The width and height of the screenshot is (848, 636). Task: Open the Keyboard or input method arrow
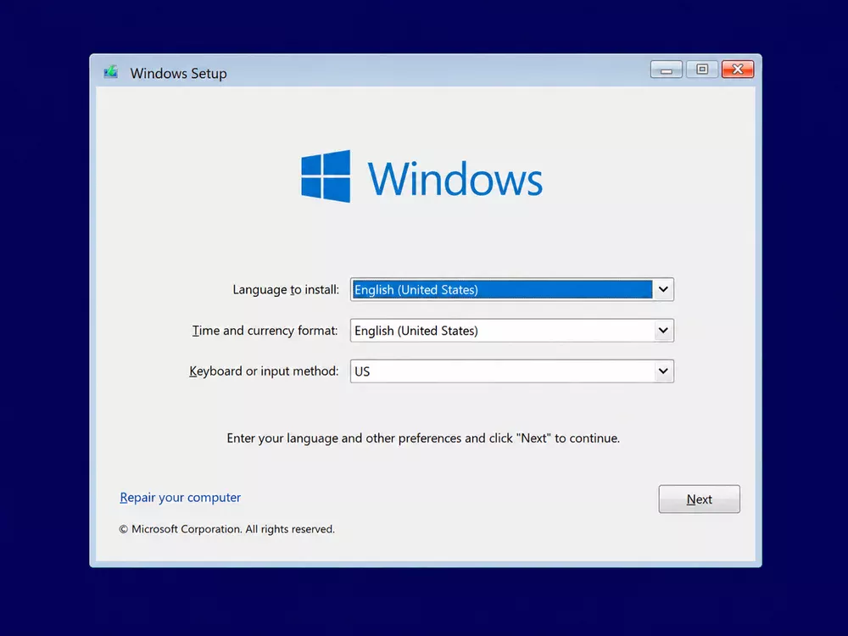(x=663, y=371)
